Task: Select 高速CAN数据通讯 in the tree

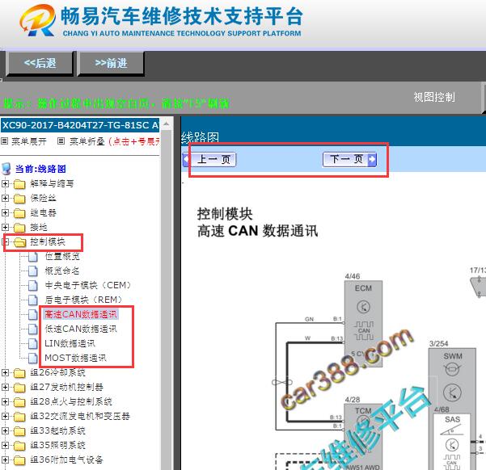Action: click(x=81, y=314)
